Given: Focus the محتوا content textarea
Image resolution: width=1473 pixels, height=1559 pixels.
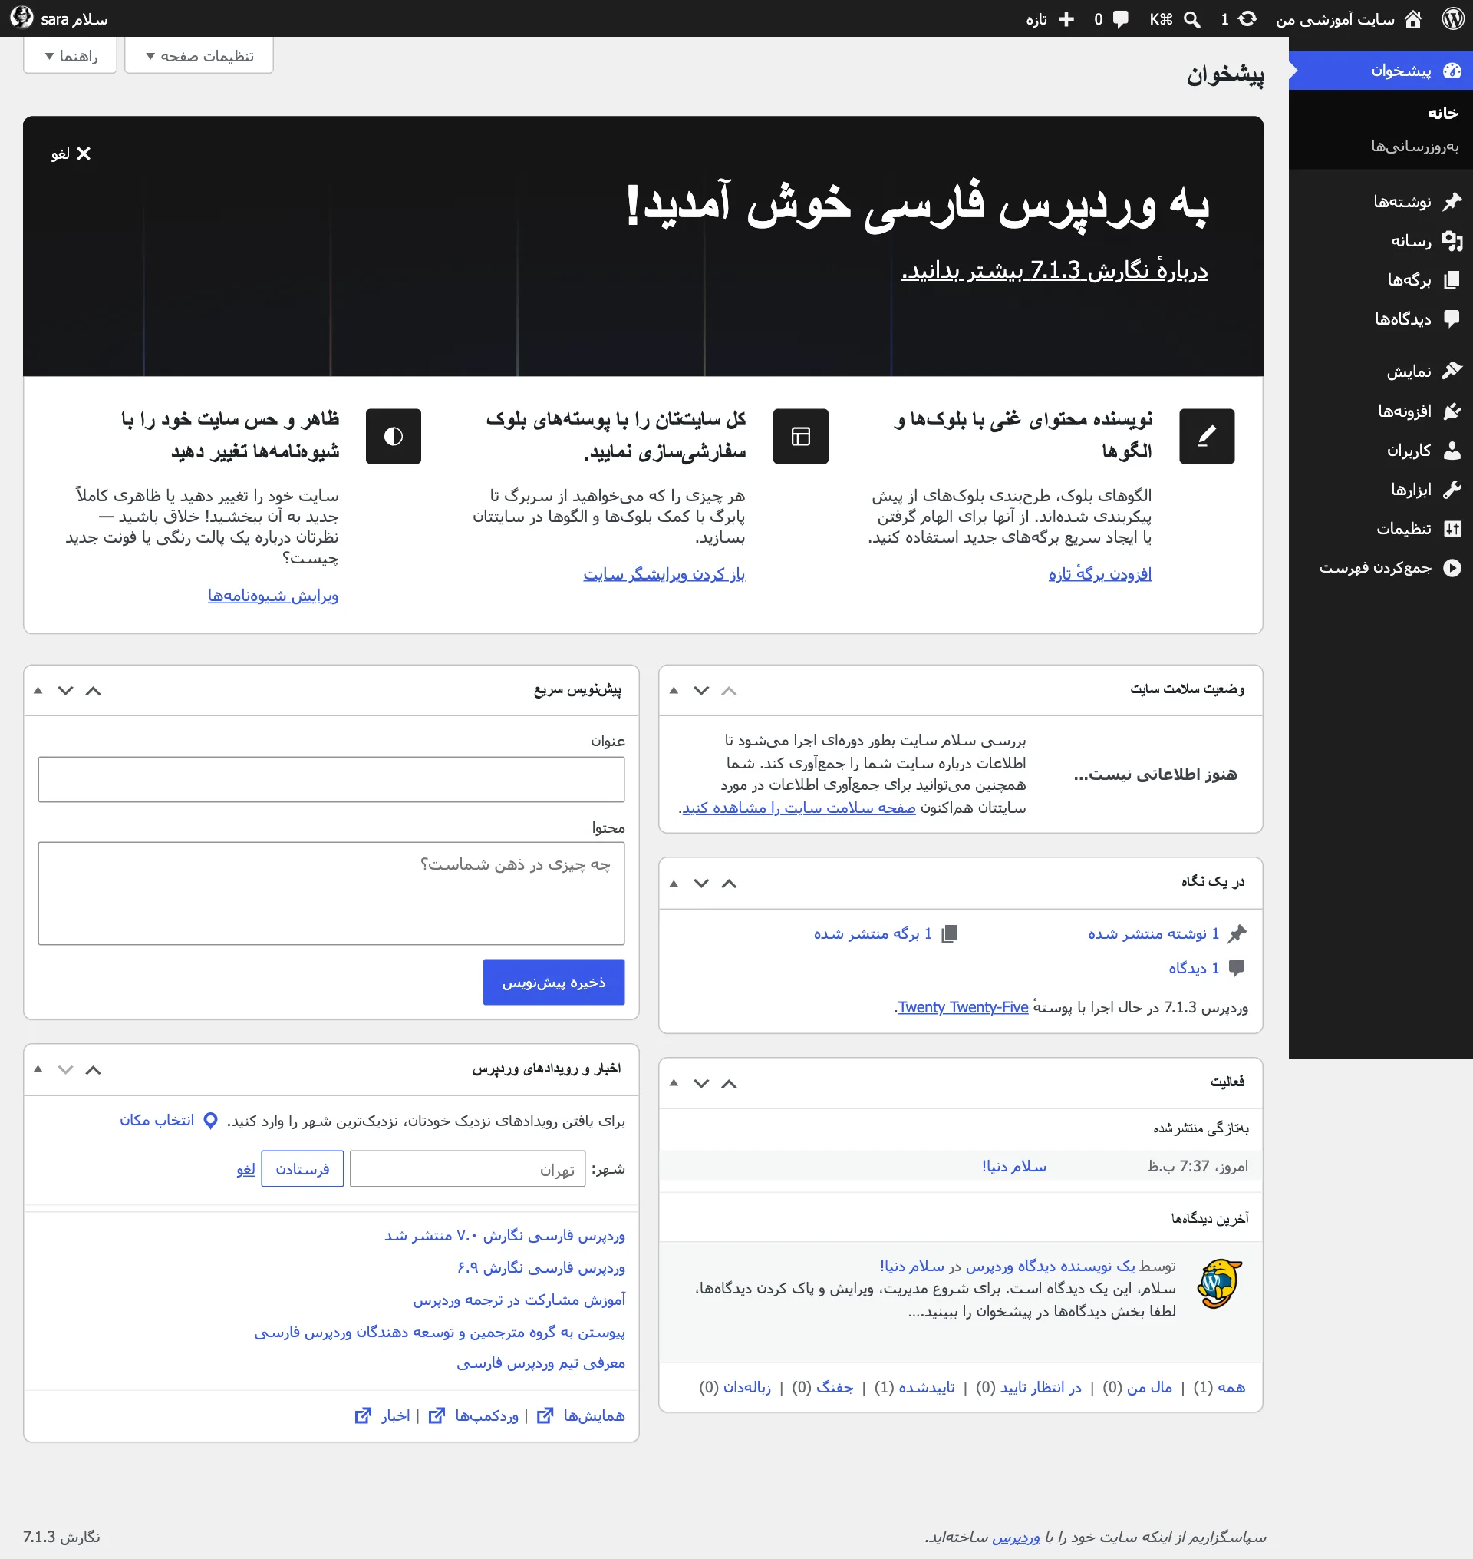Looking at the screenshot, I should point(331,893).
